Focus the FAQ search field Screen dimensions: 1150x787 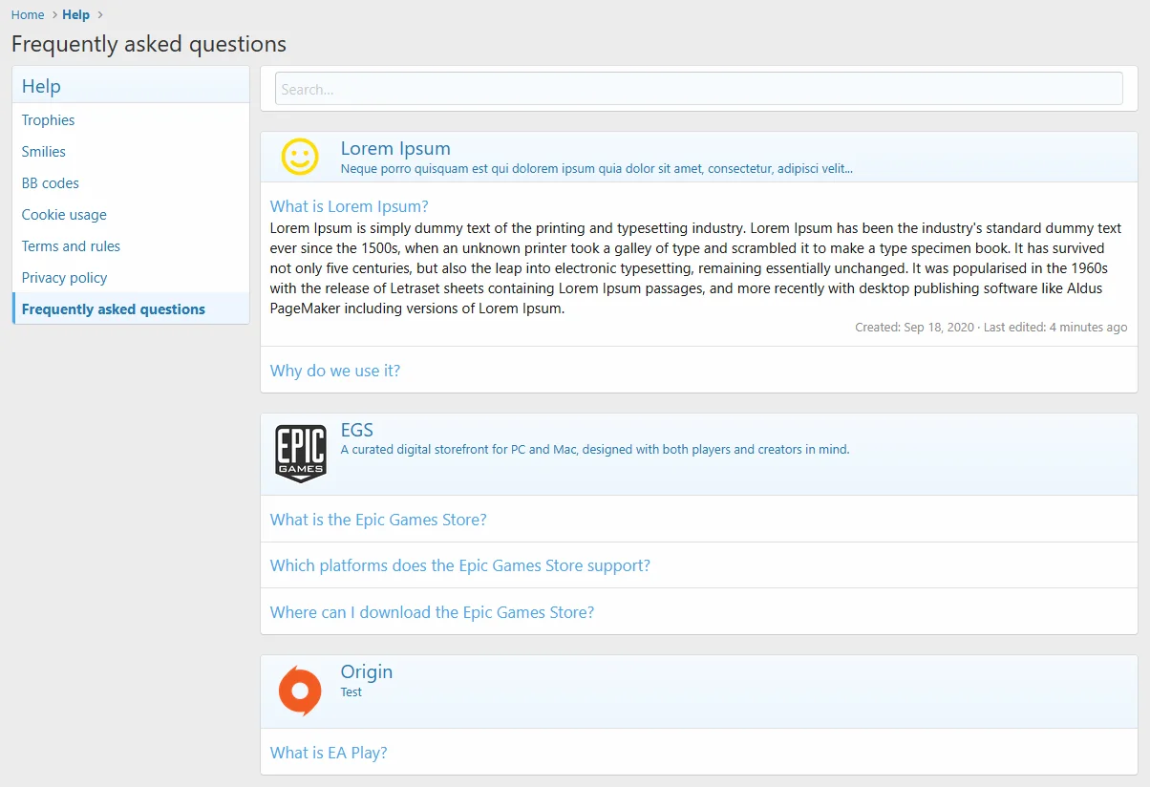pos(698,89)
